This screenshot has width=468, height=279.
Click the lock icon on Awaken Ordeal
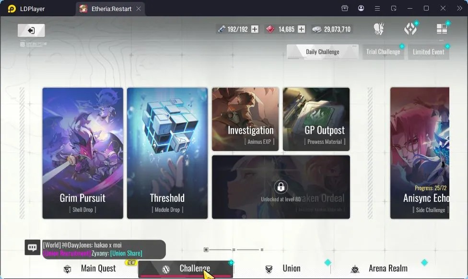point(281,187)
